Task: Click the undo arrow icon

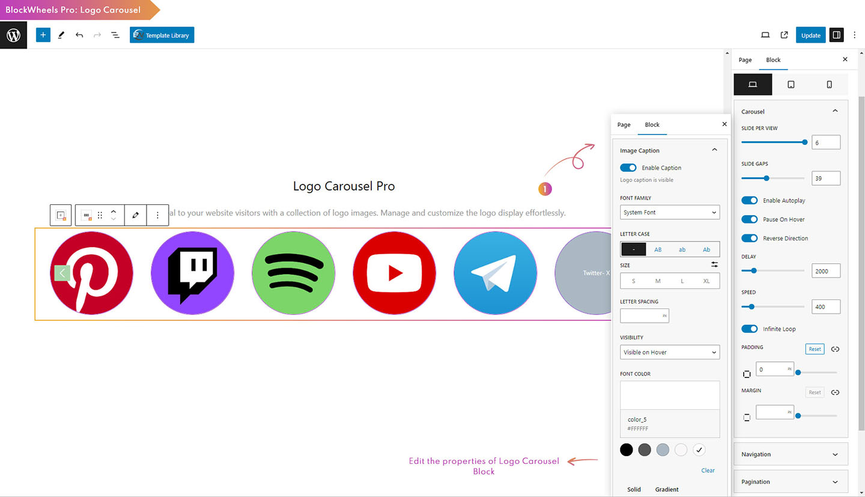Action: [x=79, y=35]
